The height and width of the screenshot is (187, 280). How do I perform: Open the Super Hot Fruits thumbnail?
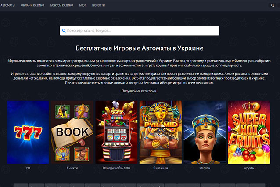point(249,132)
